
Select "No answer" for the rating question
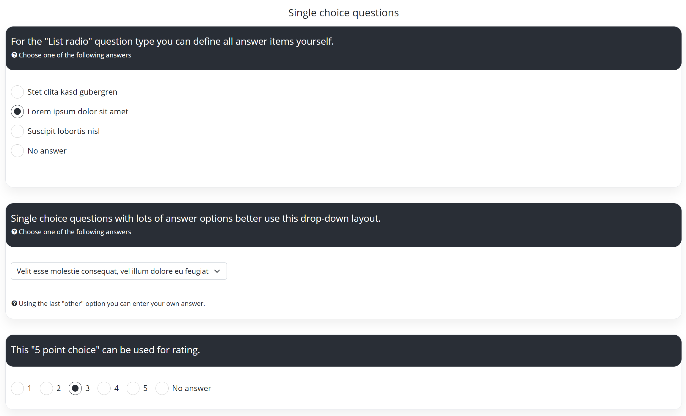pyautogui.click(x=162, y=388)
